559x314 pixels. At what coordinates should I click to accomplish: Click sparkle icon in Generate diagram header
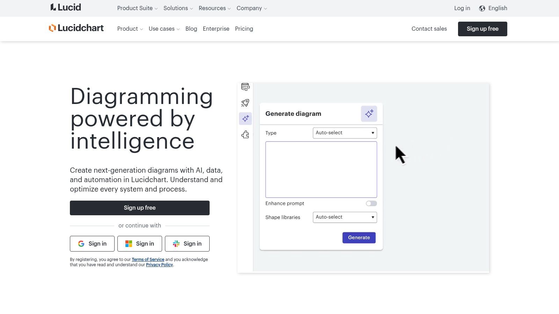pos(369,114)
